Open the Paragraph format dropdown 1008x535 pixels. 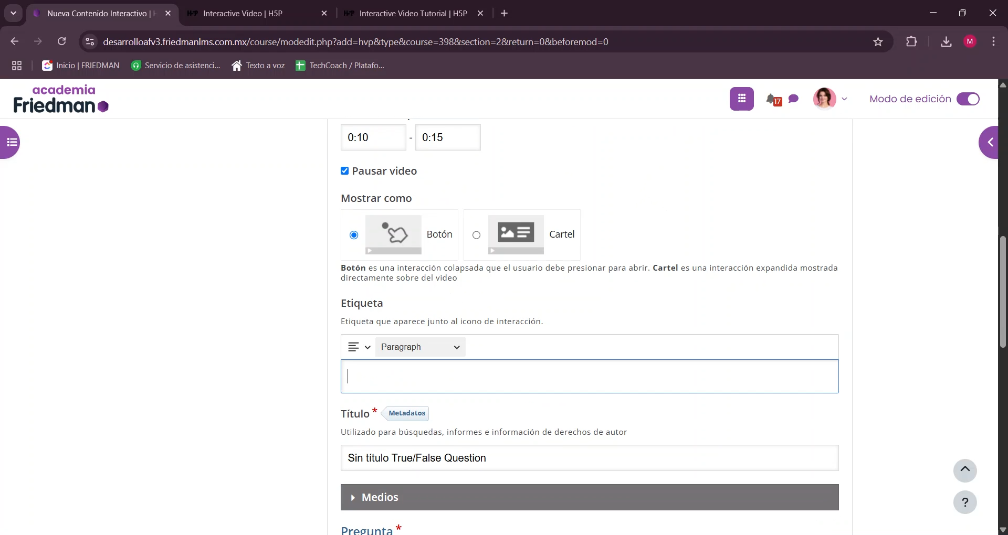click(x=420, y=347)
